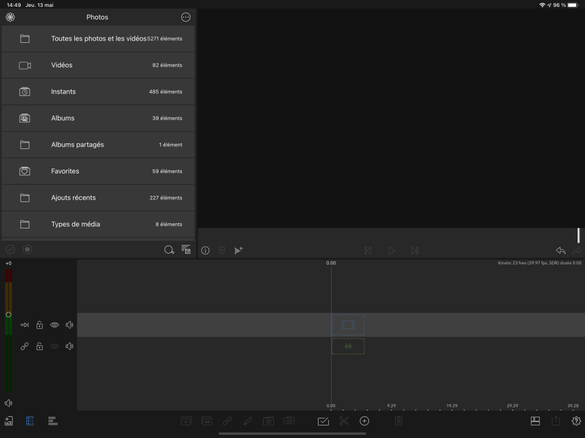Open the Vidéos folder
Viewport: 585px width, 438px height.
coord(98,65)
